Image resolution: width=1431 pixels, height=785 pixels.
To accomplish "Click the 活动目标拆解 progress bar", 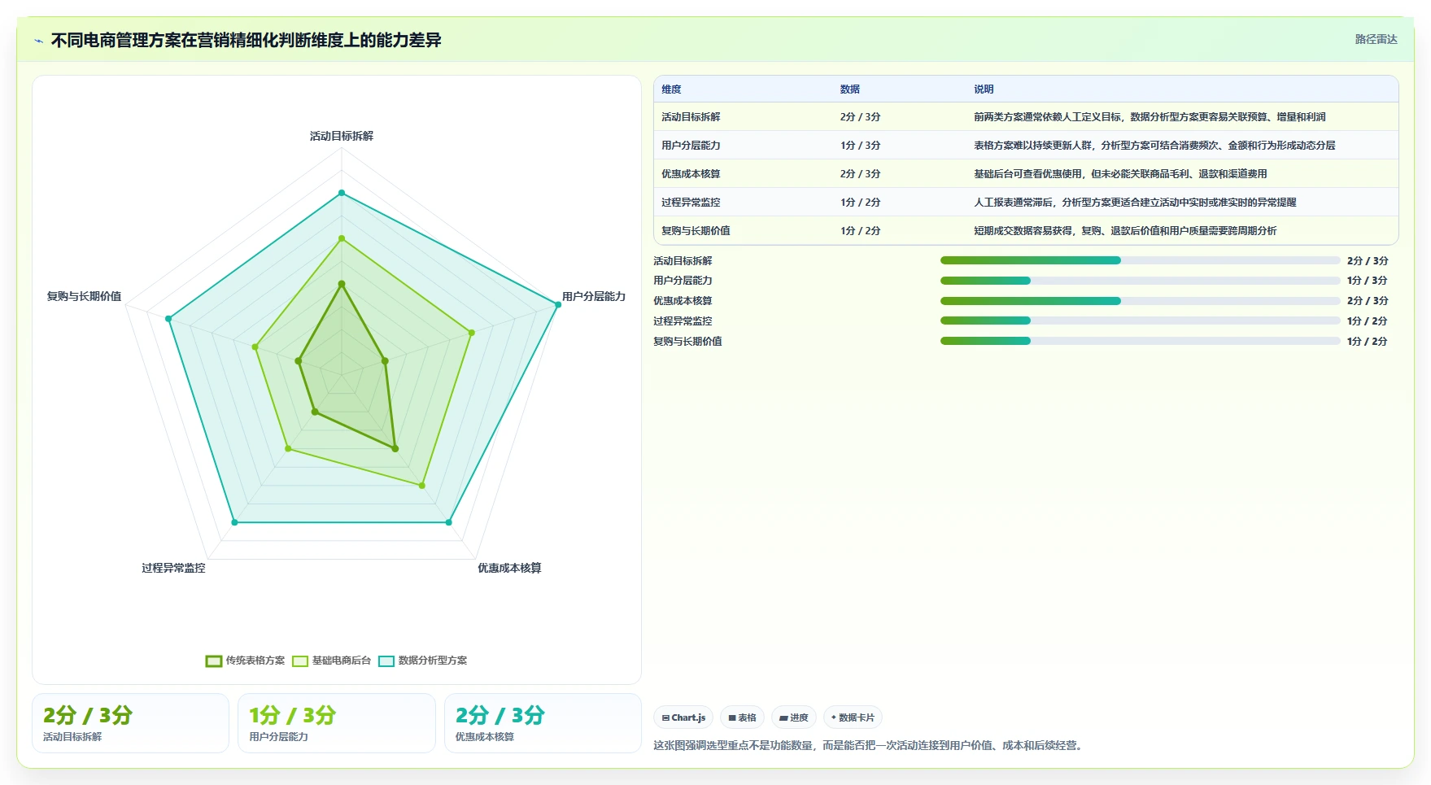I will tap(1140, 260).
